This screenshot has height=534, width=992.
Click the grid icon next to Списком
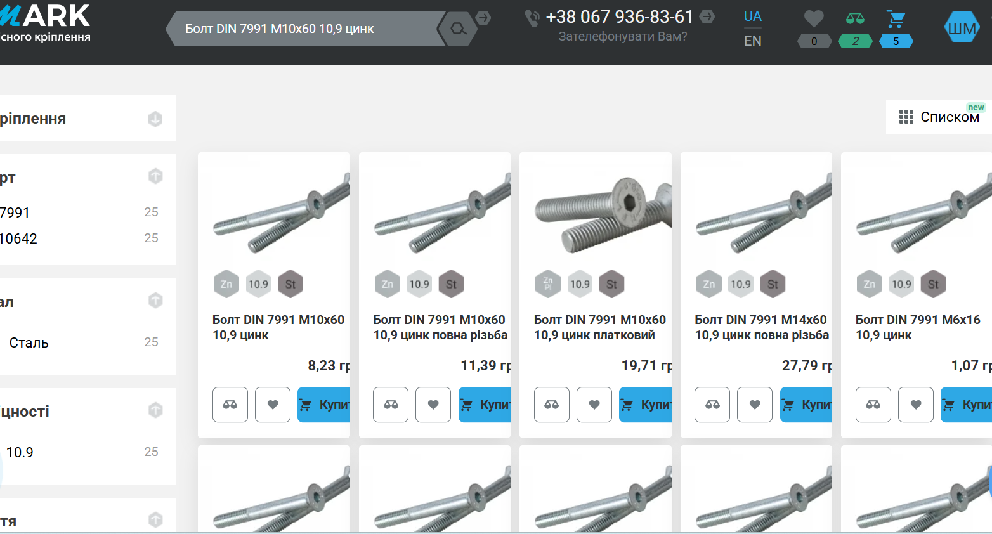pyautogui.click(x=906, y=117)
